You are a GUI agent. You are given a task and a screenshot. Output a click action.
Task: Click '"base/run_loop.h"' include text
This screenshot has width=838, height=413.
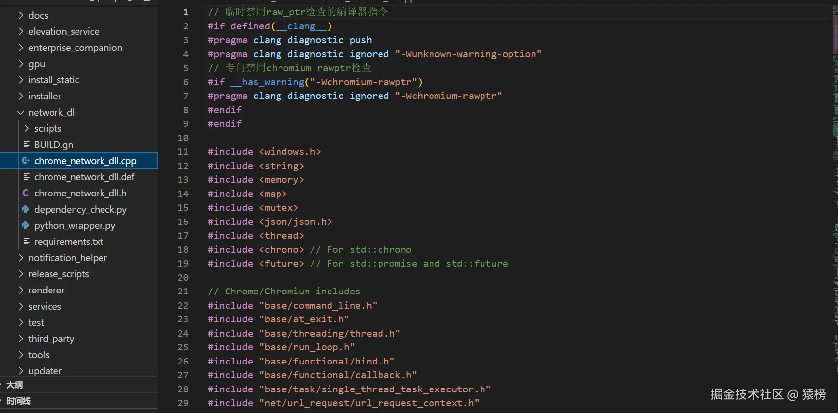click(x=307, y=347)
